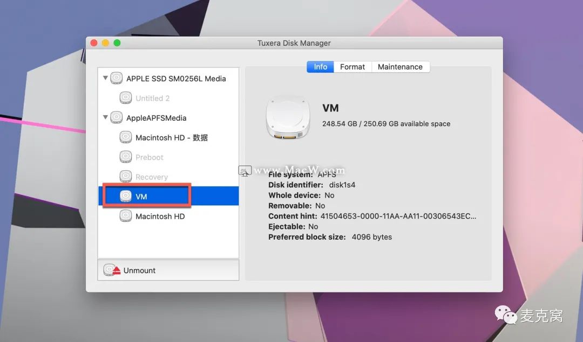
Task: Click the Whole device: No entry
Action: [301, 195]
